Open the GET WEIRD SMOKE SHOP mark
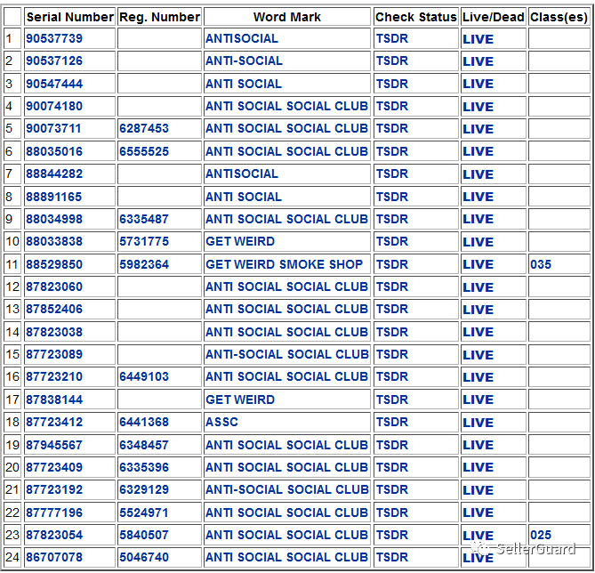Viewport: 595px width, 573px height. point(285,264)
